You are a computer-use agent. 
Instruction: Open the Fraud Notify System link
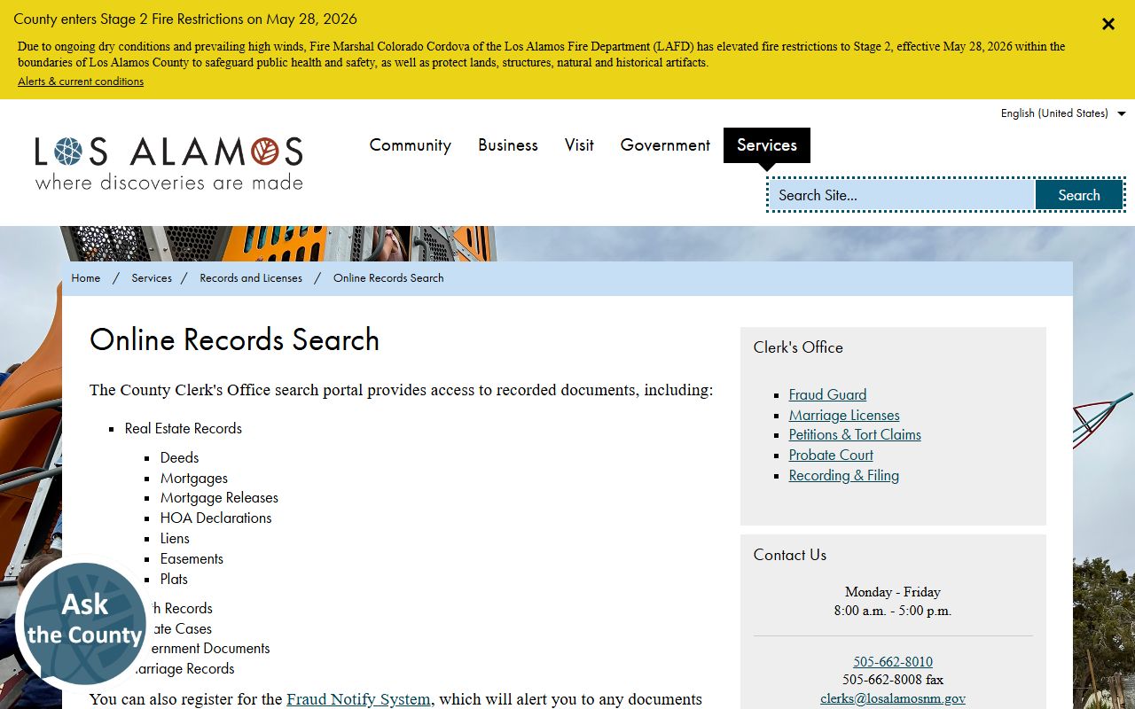tap(358, 699)
